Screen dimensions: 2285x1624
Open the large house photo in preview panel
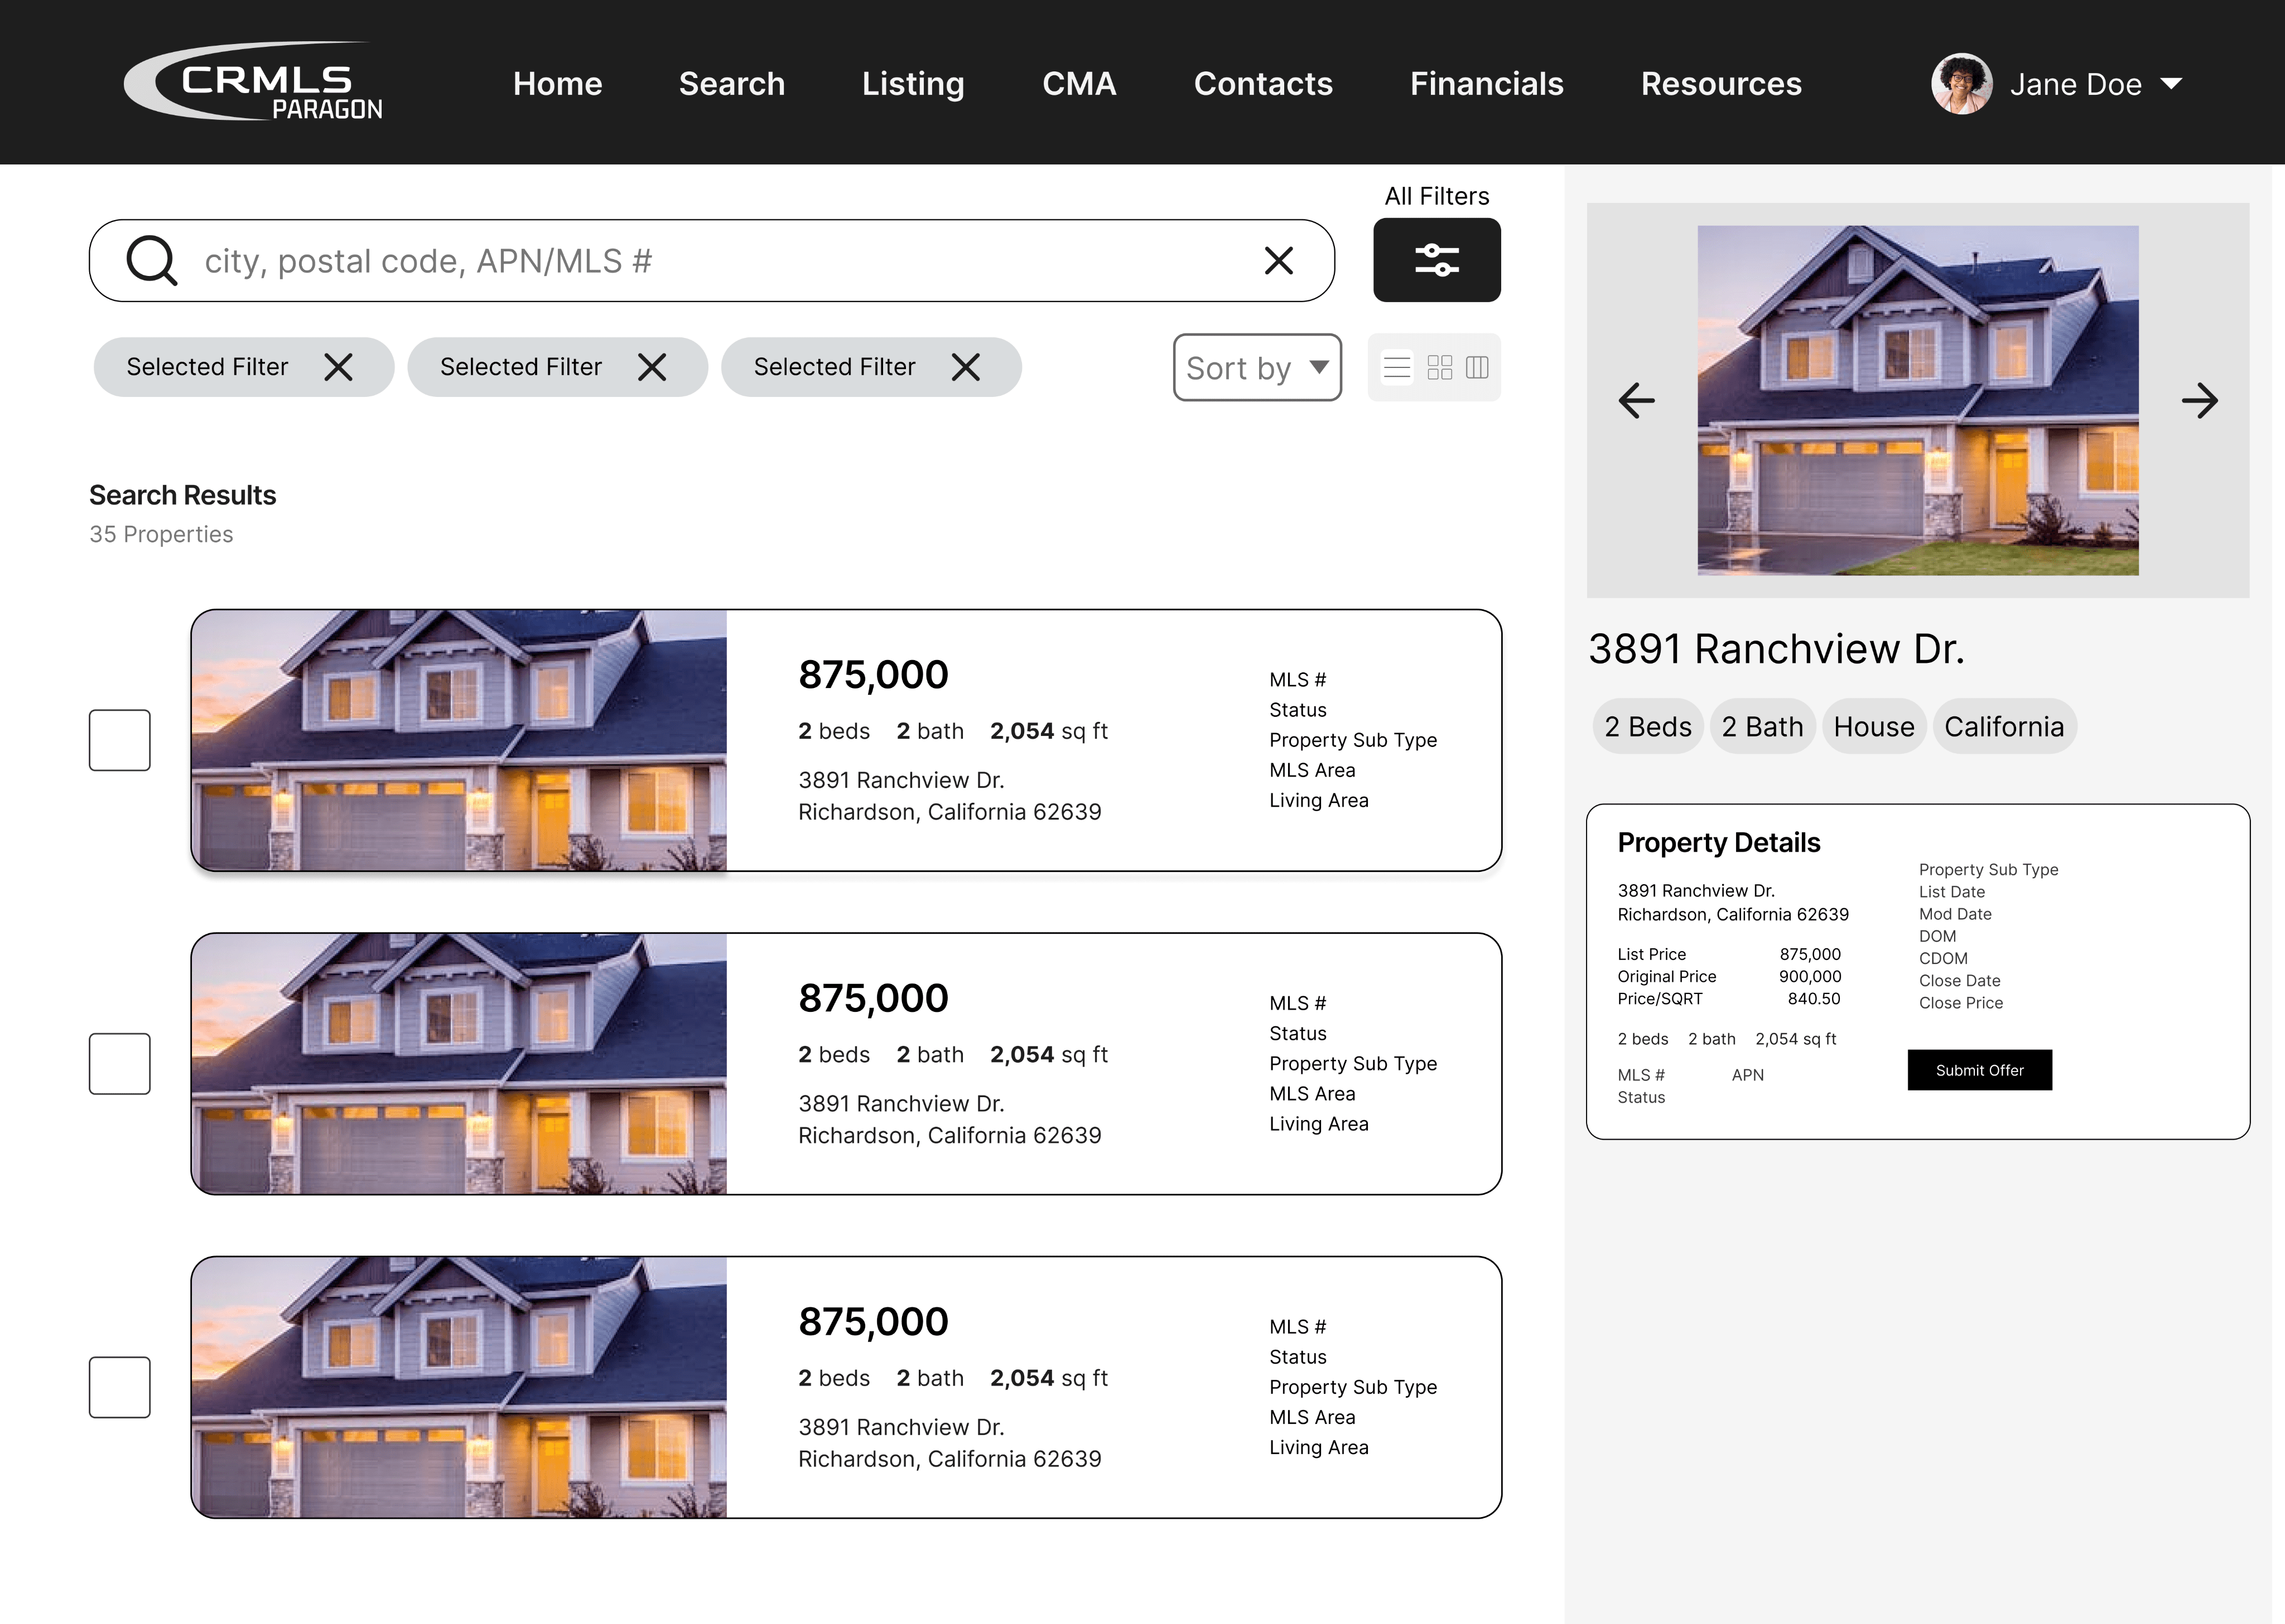[1917, 400]
